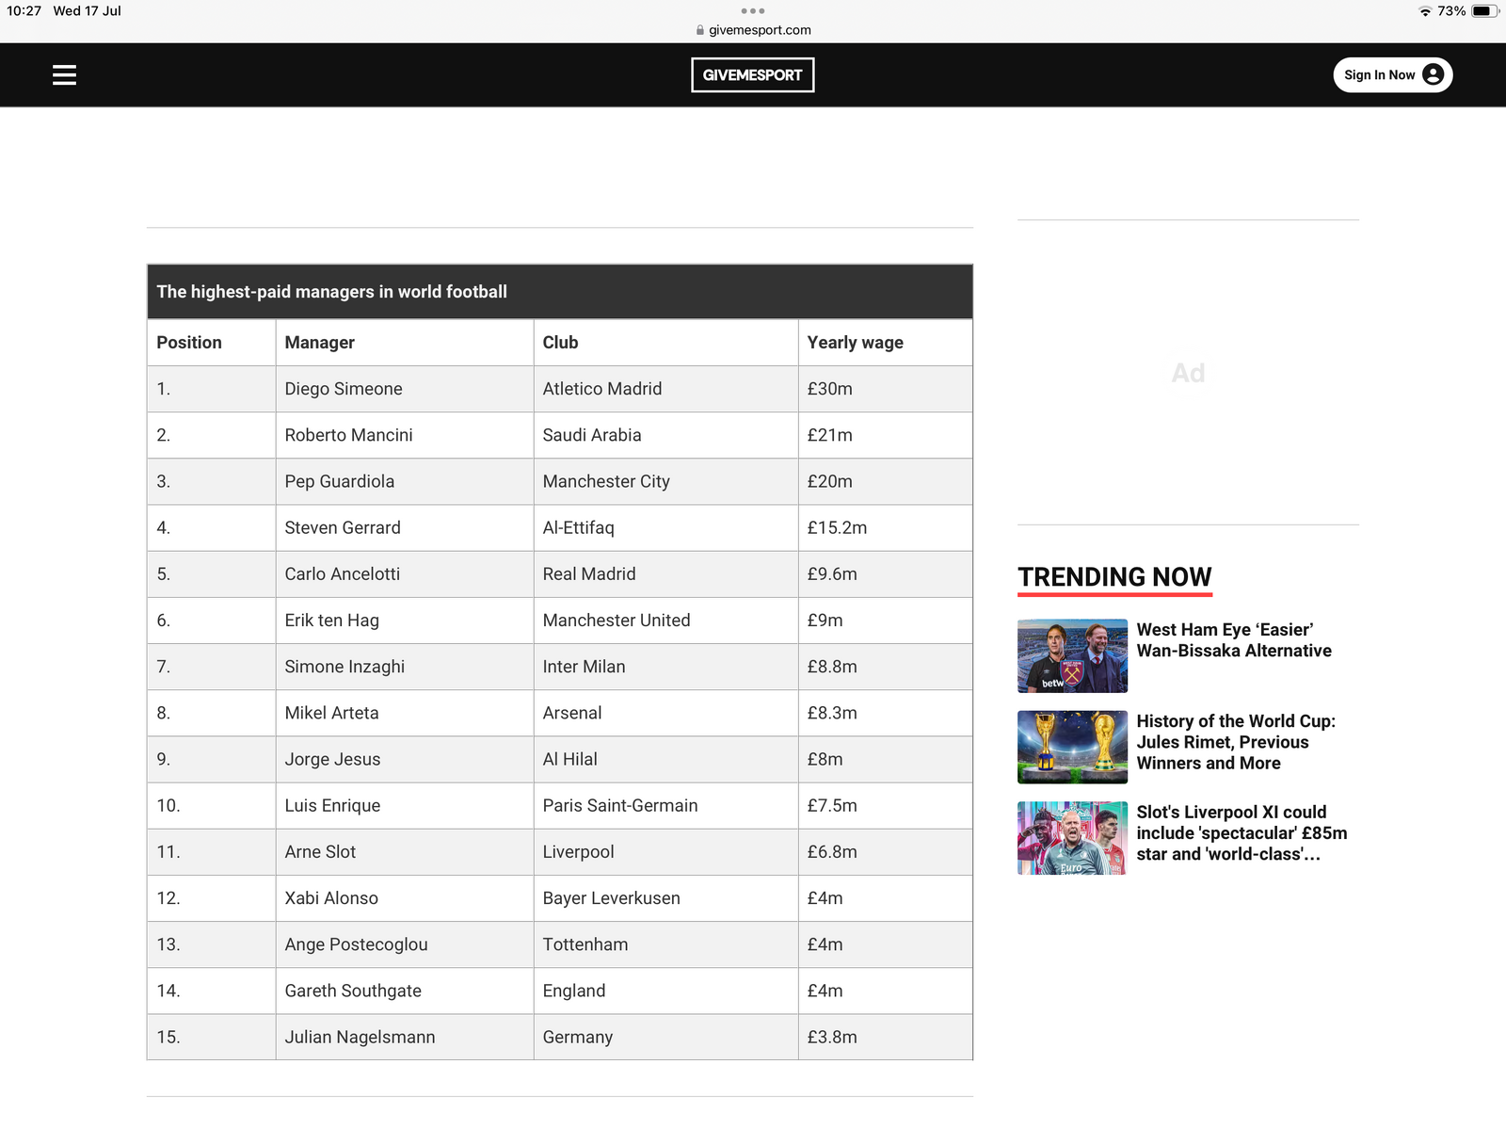Viewport: 1506px width, 1129px height.
Task: Click the GIVEMESPORT logo
Action: [752, 75]
